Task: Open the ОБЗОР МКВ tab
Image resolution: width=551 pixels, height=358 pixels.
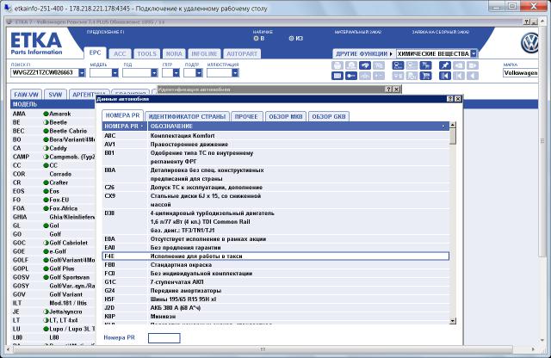Action: [x=286, y=117]
